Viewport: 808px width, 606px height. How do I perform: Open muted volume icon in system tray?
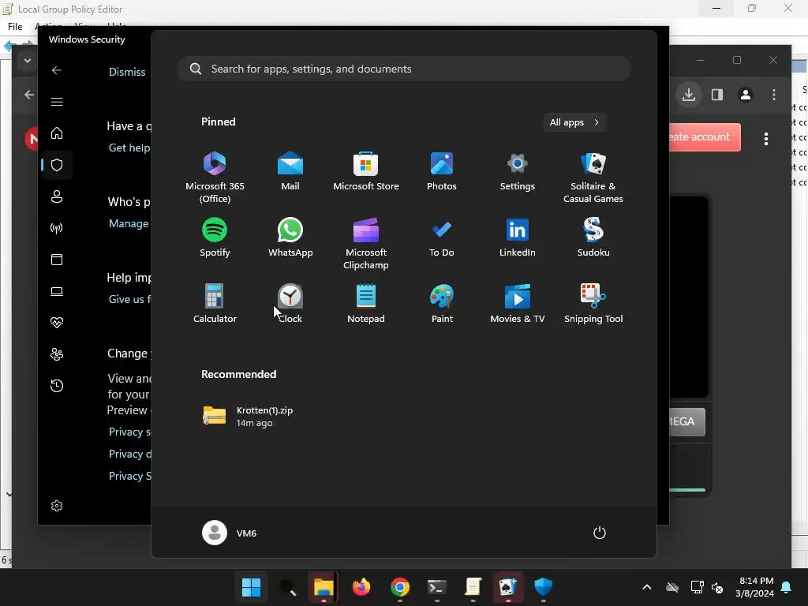pyautogui.click(x=716, y=587)
